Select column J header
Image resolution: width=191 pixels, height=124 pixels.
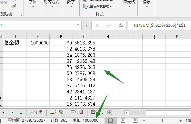pos(154,36)
